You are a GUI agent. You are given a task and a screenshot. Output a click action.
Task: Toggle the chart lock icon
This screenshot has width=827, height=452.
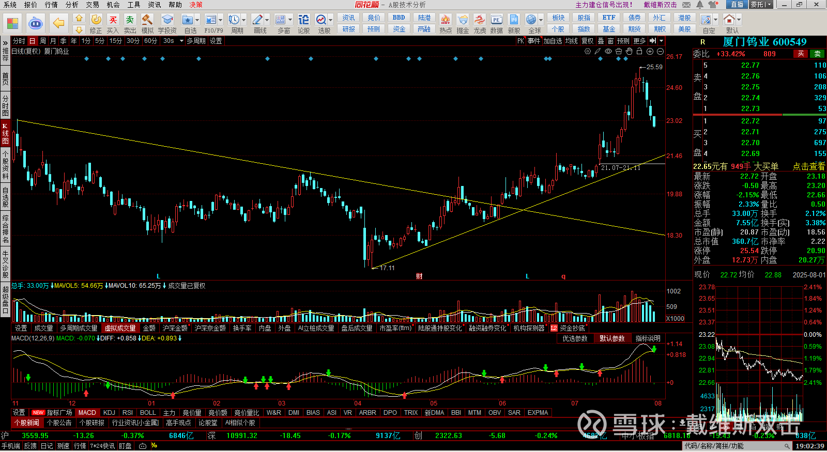tap(639, 51)
